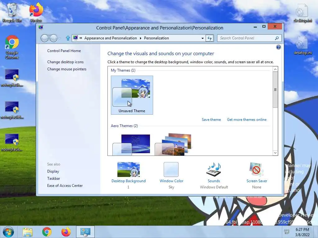The image size is (318, 238).
Task: Select the lower desktop.ini file icon
Action: click(303, 45)
